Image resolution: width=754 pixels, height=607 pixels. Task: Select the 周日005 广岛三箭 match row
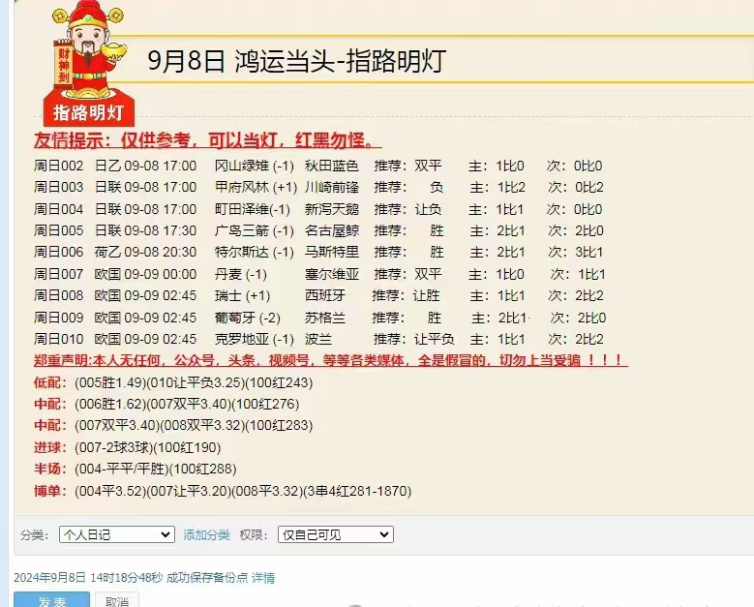pos(318,230)
